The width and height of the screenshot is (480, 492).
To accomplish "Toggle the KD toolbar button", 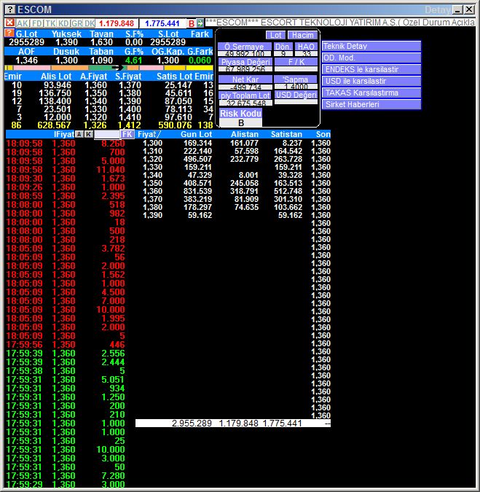I will coord(63,23).
